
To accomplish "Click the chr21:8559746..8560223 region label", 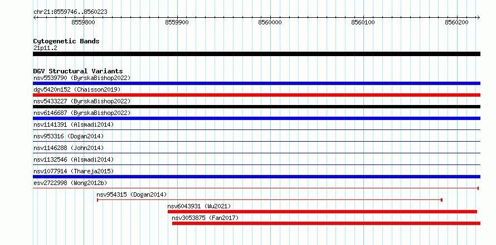I will [70, 12].
